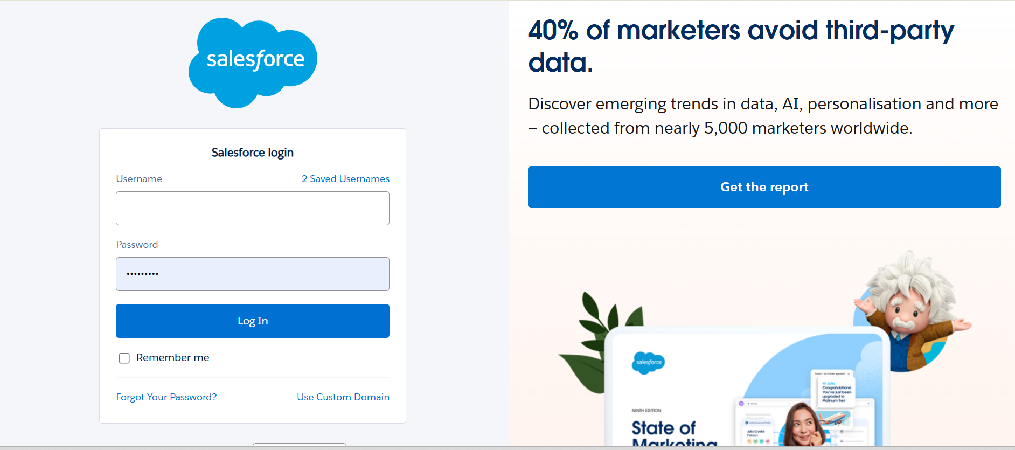Click the Salesforce cloud logo
This screenshot has height=450, width=1015.
pos(253,62)
